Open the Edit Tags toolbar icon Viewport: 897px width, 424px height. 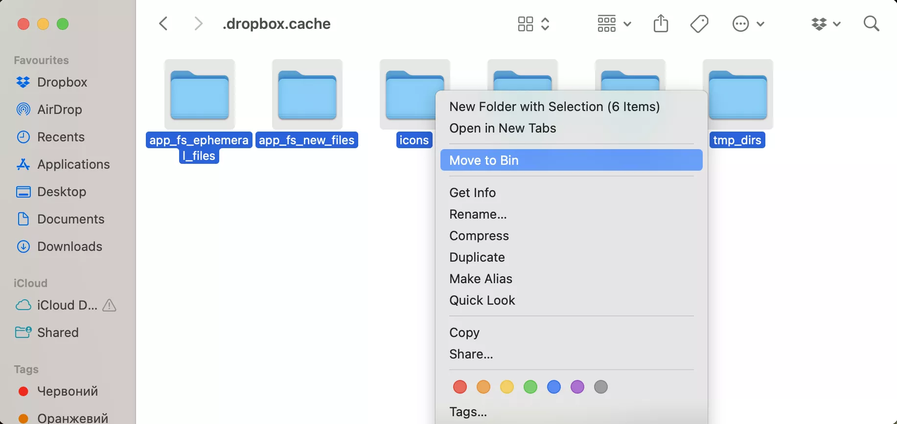pyautogui.click(x=699, y=23)
